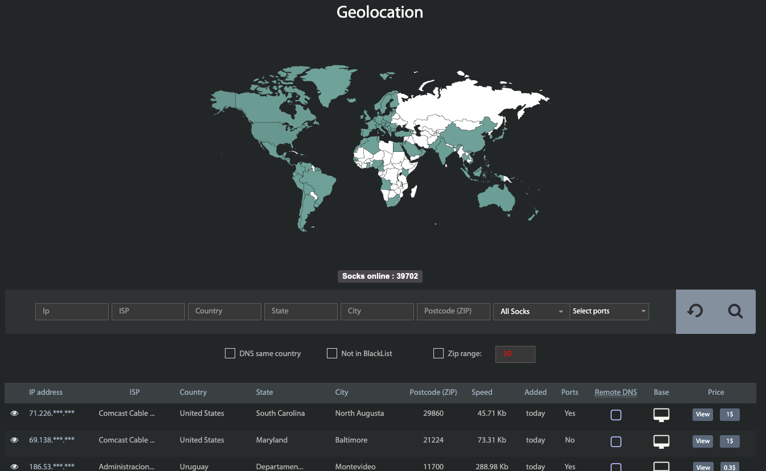Image resolution: width=766 pixels, height=471 pixels.
Task: Sort by the Speed column header
Action: 482,392
